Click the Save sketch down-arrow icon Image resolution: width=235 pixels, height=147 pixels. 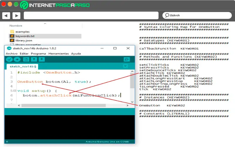click(42, 59)
